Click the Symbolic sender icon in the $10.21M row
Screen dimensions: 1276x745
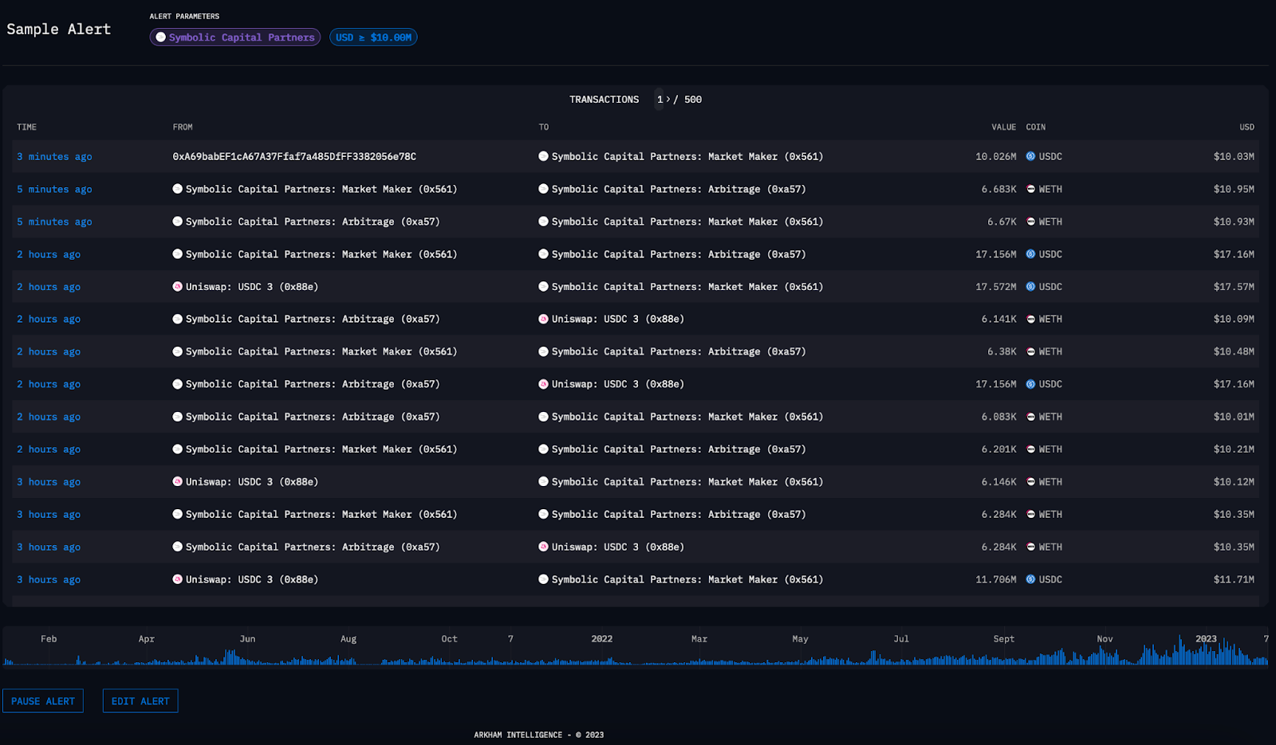[178, 450]
